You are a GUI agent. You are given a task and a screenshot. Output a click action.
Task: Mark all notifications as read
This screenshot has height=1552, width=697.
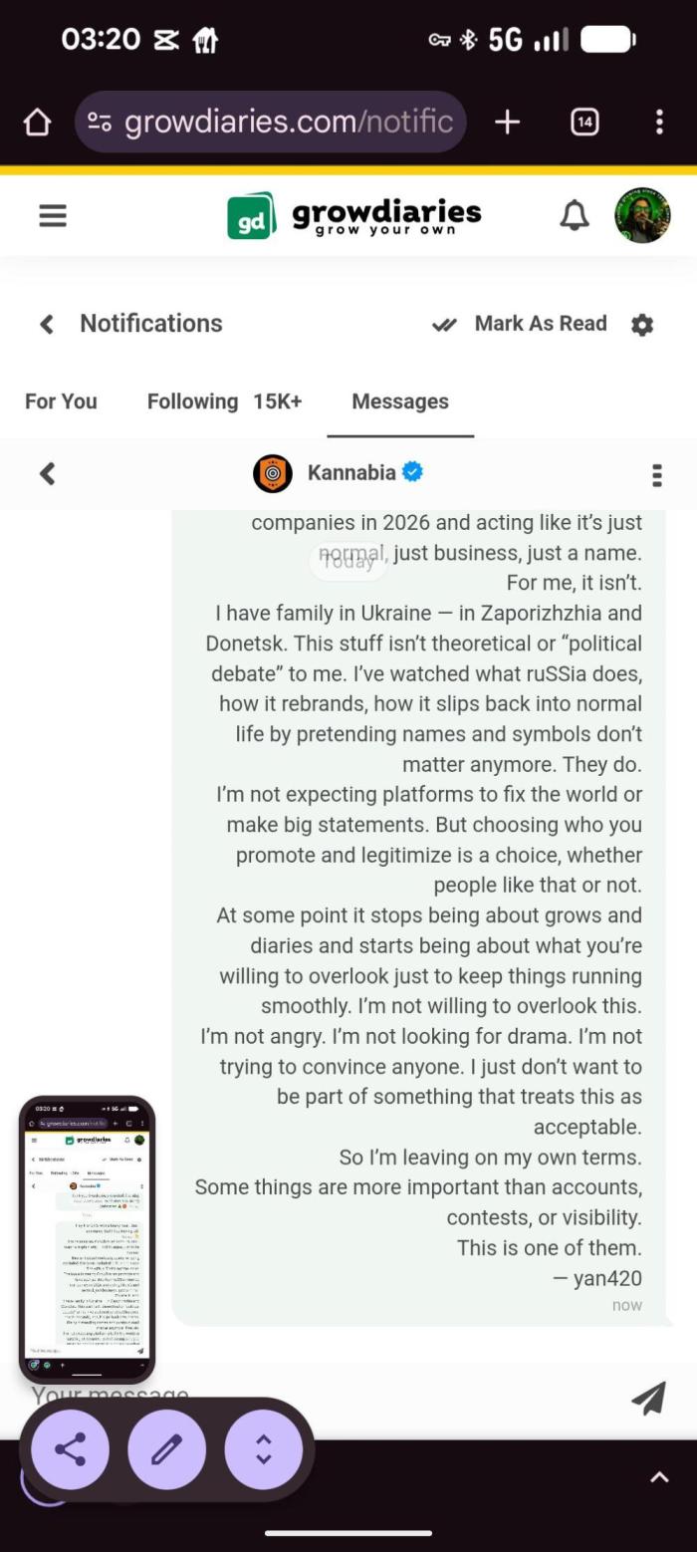(x=520, y=324)
